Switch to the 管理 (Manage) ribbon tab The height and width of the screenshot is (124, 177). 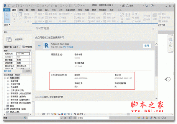pos(94,10)
